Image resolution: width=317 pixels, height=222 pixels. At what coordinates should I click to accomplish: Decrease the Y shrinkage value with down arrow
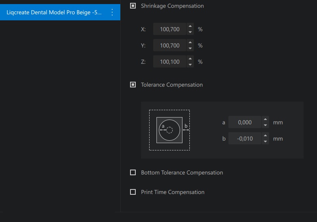[190, 48]
